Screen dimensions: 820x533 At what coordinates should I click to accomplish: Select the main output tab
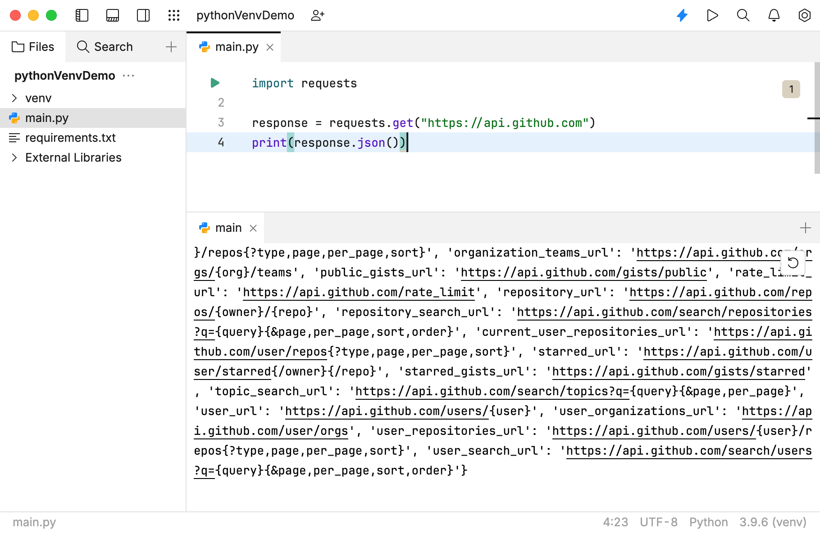228,228
